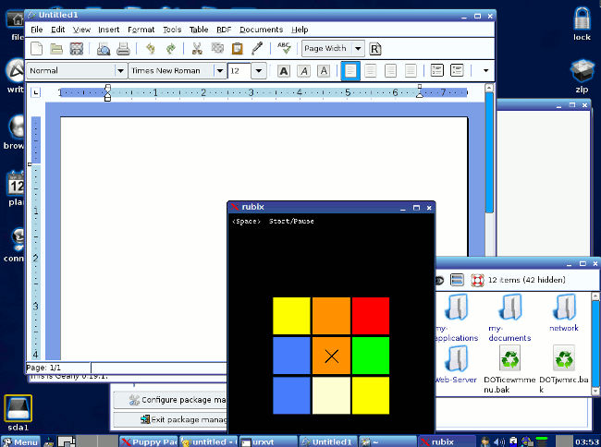Open the Normal paragraph style dropdown
The image size is (601, 447).
coord(120,71)
